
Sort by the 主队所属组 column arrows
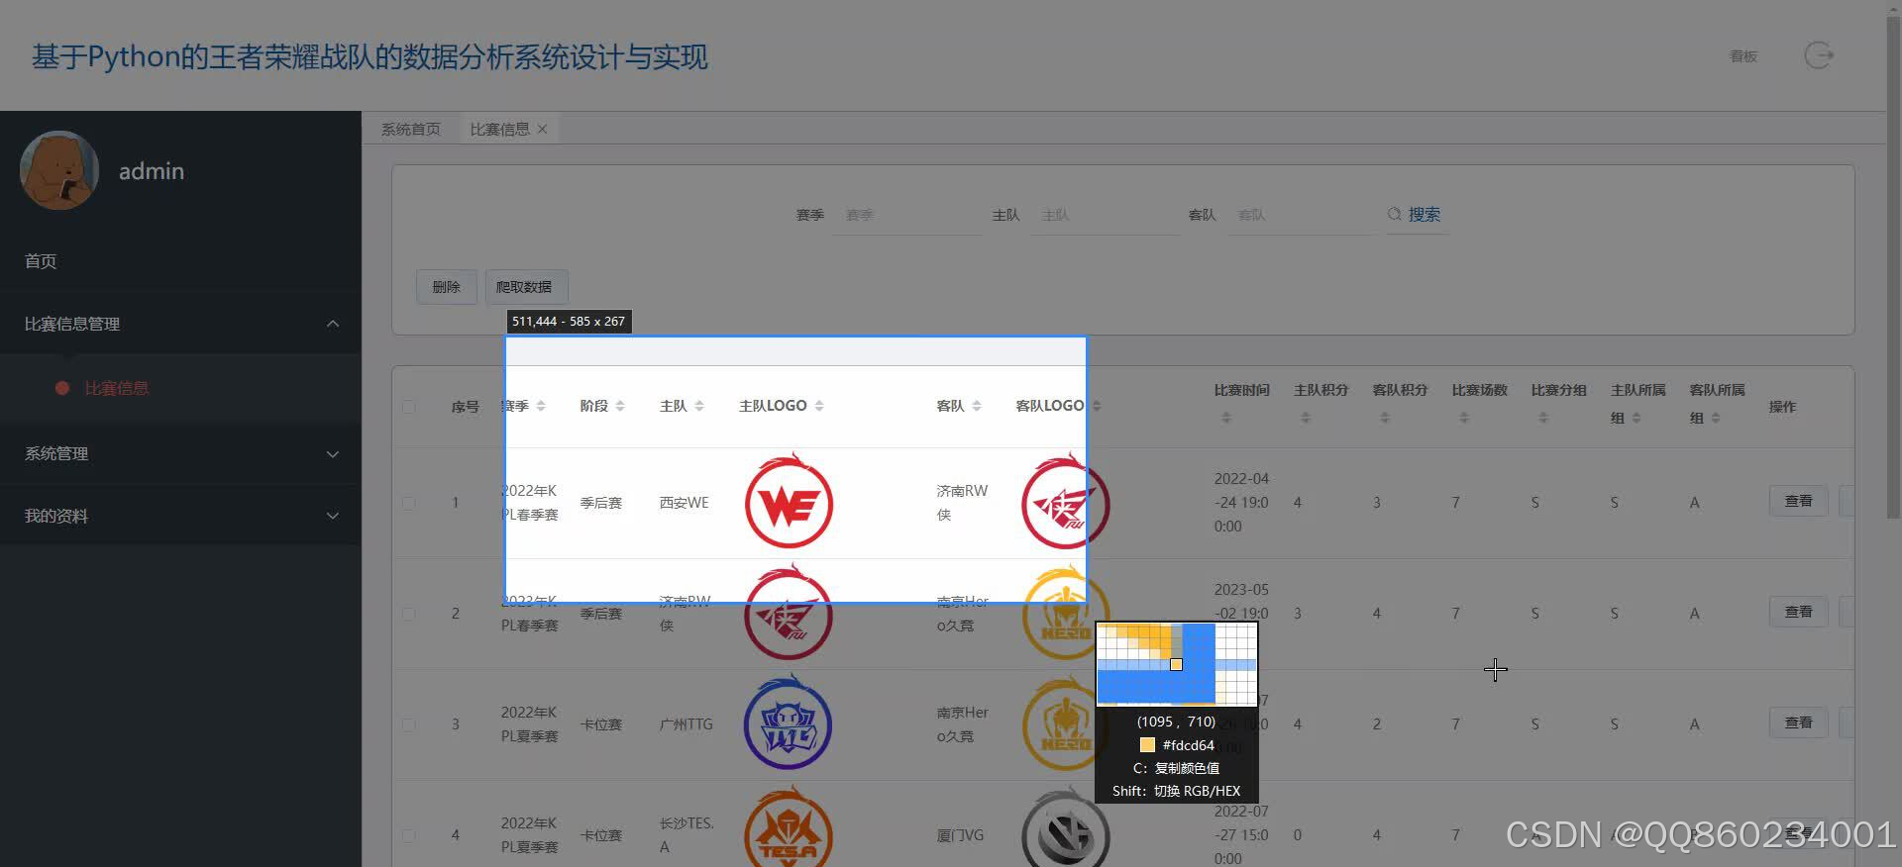1637,418
